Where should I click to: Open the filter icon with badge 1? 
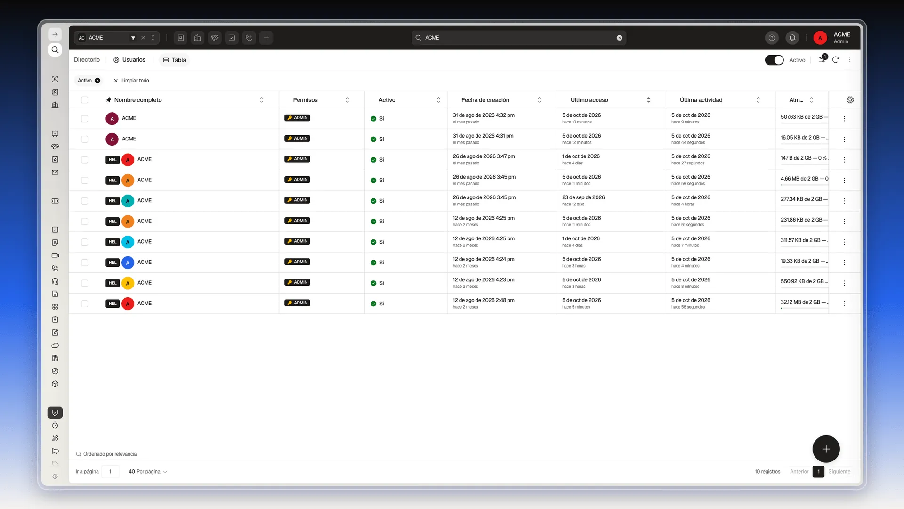pos(822,59)
